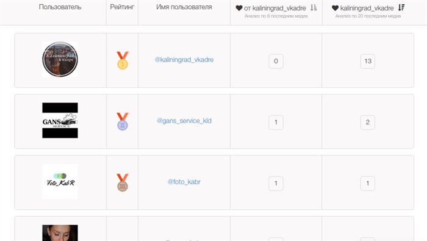Image resolution: width=427 pixels, height=241 pixels.
Task: Click the 0 likes badge for kaliningrad_vkadre
Action: pyautogui.click(x=276, y=61)
